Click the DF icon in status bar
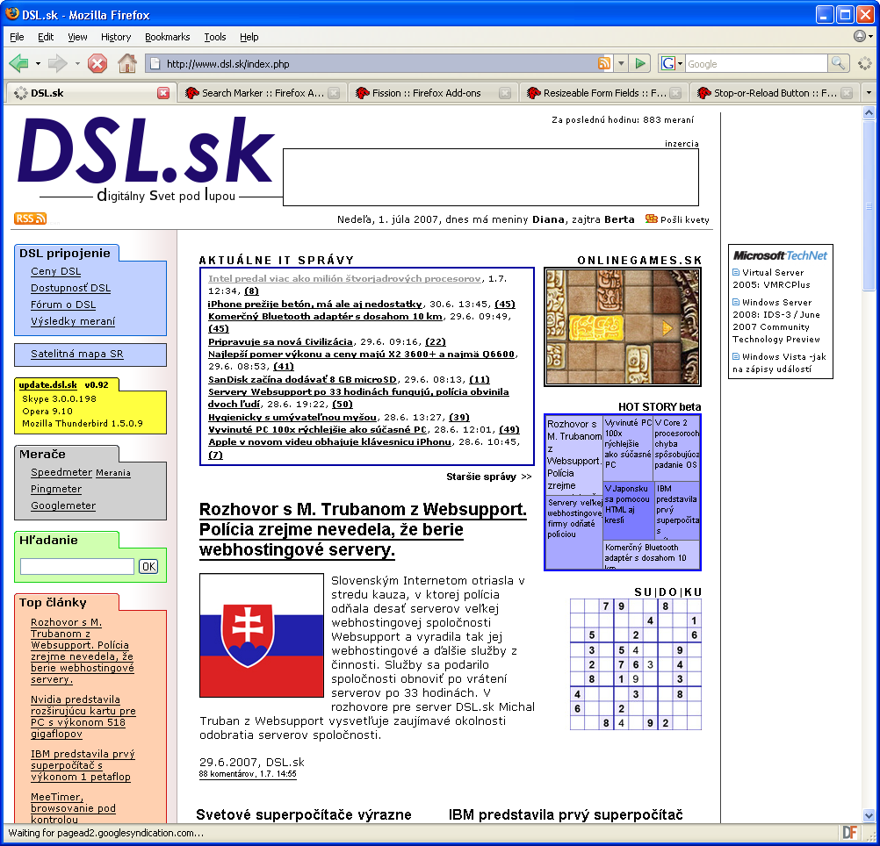Viewport: 880px width, 846px height. pos(849,833)
